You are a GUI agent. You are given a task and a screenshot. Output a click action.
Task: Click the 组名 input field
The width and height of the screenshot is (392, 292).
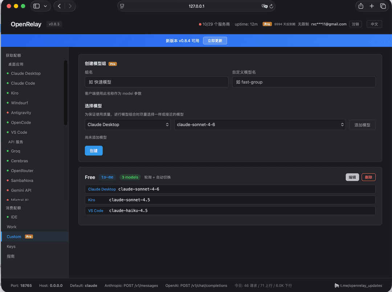[x=156, y=82]
